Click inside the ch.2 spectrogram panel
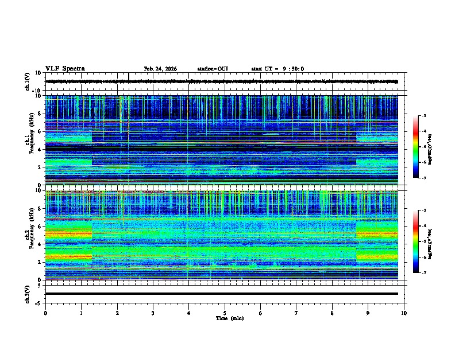 point(226,235)
